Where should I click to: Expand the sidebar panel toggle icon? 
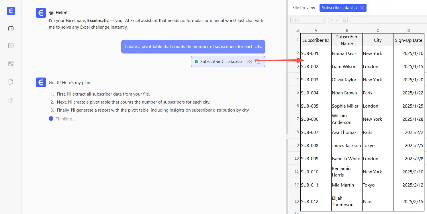pyautogui.click(x=11, y=29)
